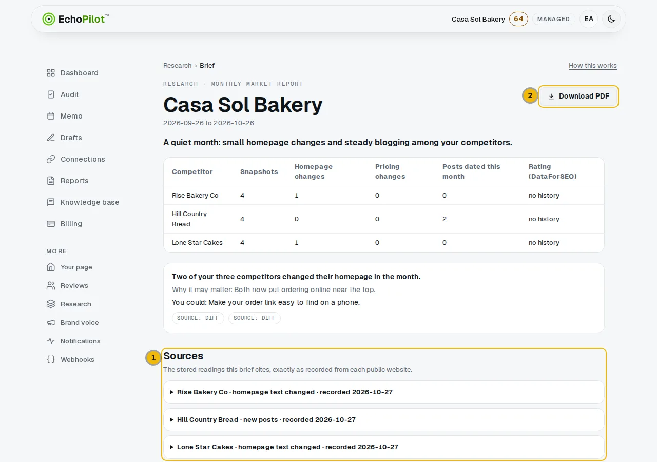Open Dashboard via its grid icon
Image resolution: width=657 pixels, height=462 pixels.
point(51,73)
